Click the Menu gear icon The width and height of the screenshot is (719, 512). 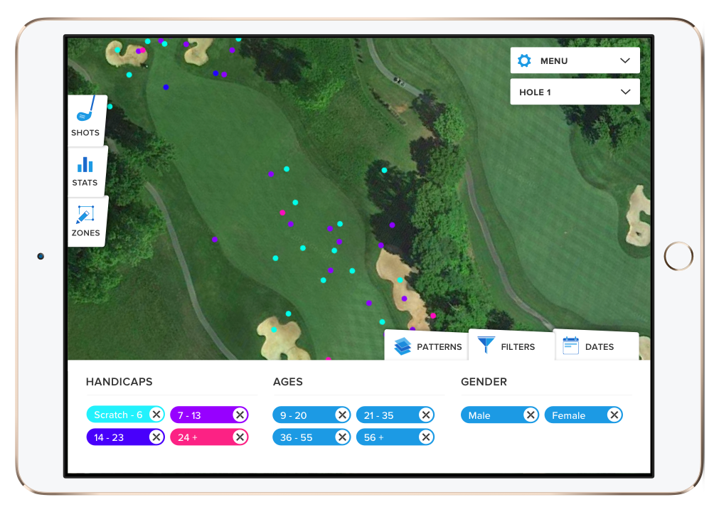(x=524, y=60)
